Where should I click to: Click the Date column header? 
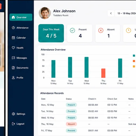(43, 99)
